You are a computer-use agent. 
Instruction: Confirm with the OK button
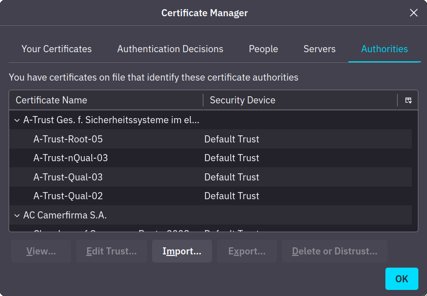point(401,278)
